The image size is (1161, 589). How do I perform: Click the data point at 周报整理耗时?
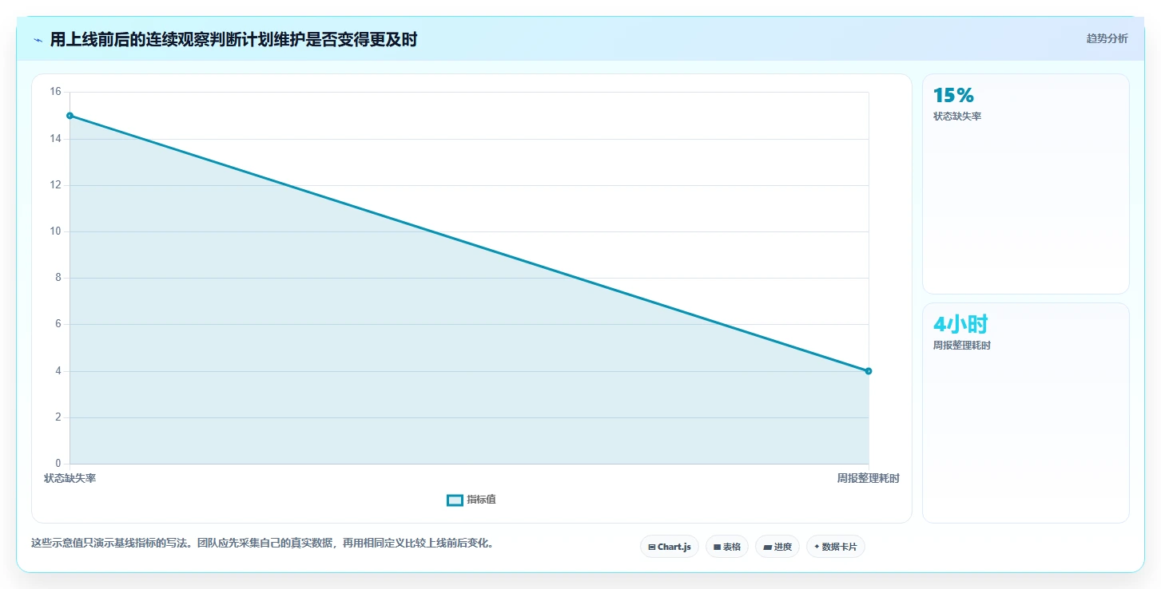[x=869, y=371]
